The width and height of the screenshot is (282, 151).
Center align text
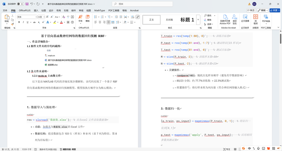click(100, 22)
